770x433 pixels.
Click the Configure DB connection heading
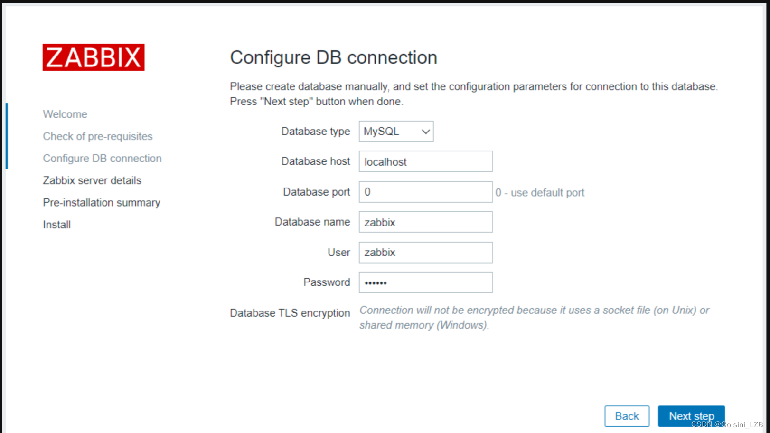(333, 57)
